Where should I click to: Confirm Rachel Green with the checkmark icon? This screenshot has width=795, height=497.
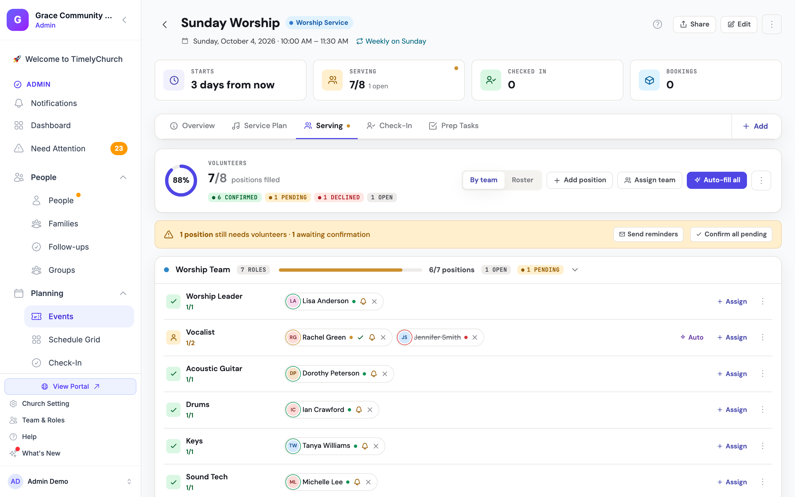pyautogui.click(x=361, y=337)
